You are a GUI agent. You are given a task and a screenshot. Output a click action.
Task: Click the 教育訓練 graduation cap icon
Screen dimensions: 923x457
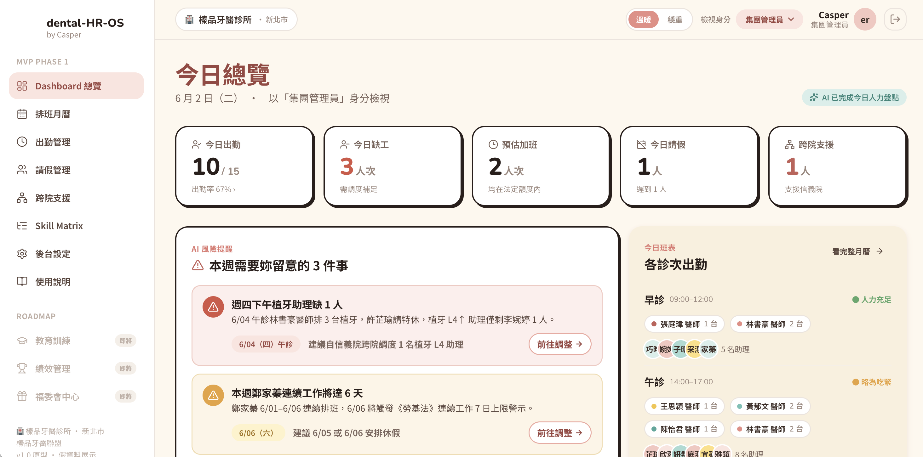tap(22, 340)
